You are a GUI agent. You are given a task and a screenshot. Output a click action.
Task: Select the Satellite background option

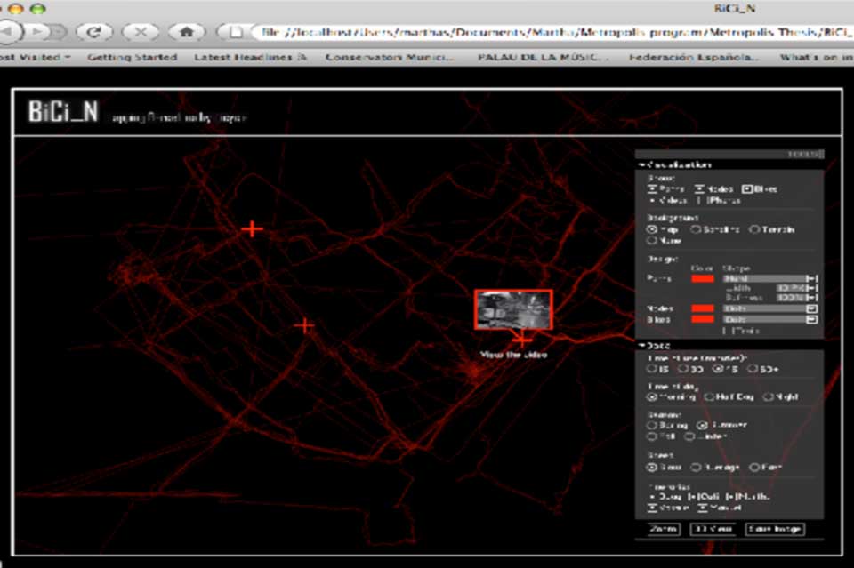(696, 229)
